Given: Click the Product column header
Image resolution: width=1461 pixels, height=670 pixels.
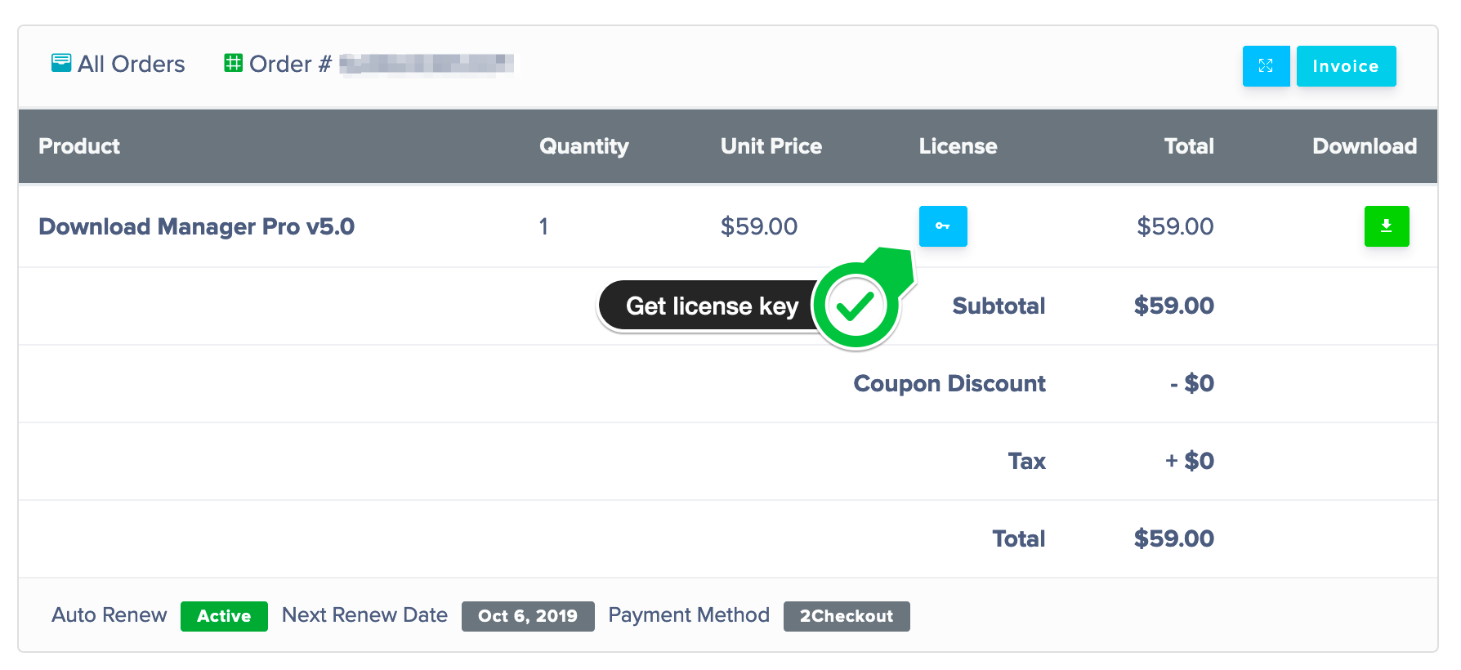Looking at the screenshot, I should 79,146.
